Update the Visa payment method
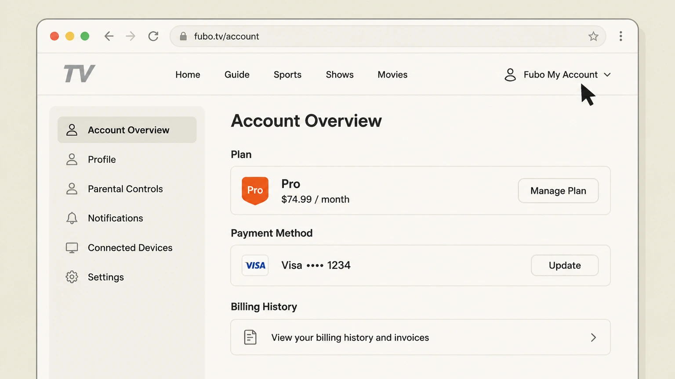 pyautogui.click(x=565, y=265)
